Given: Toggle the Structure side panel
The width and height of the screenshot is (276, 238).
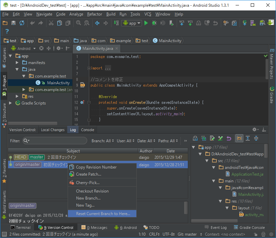Looking at the screenshot, I should tap(4, 115).
